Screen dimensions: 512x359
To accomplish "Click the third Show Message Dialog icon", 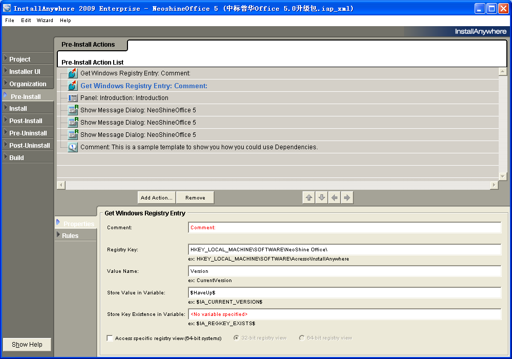I will [73, 134].
